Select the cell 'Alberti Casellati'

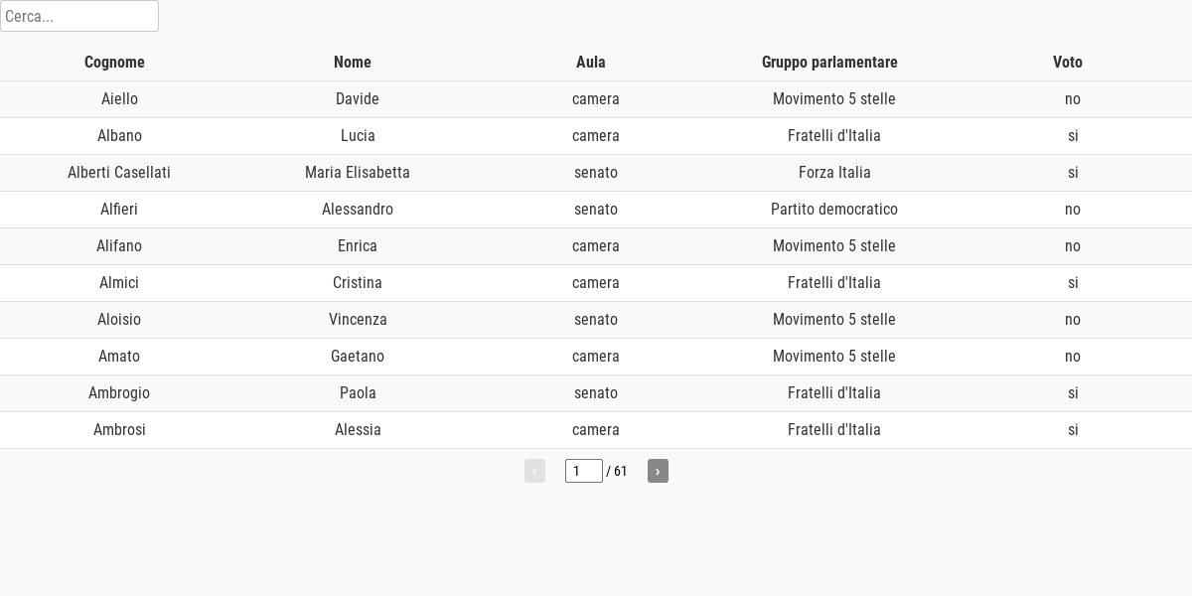pyautogui.click(x=119, y=173)
